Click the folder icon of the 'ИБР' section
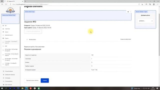The height and width of the screenshot is (90, 160). [x=3, y=46]
